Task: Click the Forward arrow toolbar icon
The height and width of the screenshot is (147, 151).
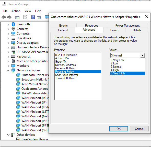Action: (9, 17)
